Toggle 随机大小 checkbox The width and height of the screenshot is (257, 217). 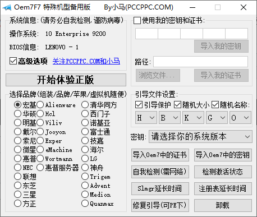[177, 105]
